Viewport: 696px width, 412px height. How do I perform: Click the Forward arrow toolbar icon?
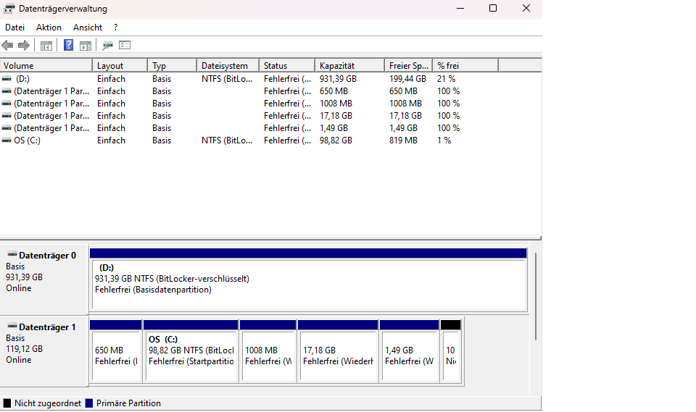tap(23, 45)
